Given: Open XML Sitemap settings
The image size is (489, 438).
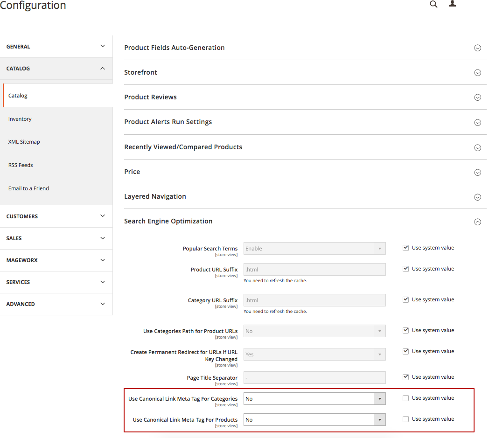Looking at the screenshot, I should pyautogui.click(x=24, y=142).
